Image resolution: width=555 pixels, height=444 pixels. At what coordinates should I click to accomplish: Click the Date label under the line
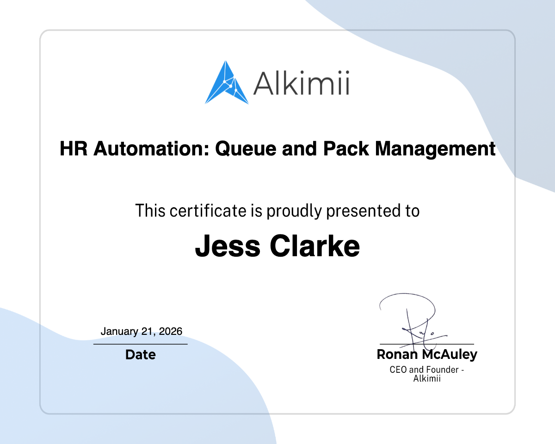point(140,355)
